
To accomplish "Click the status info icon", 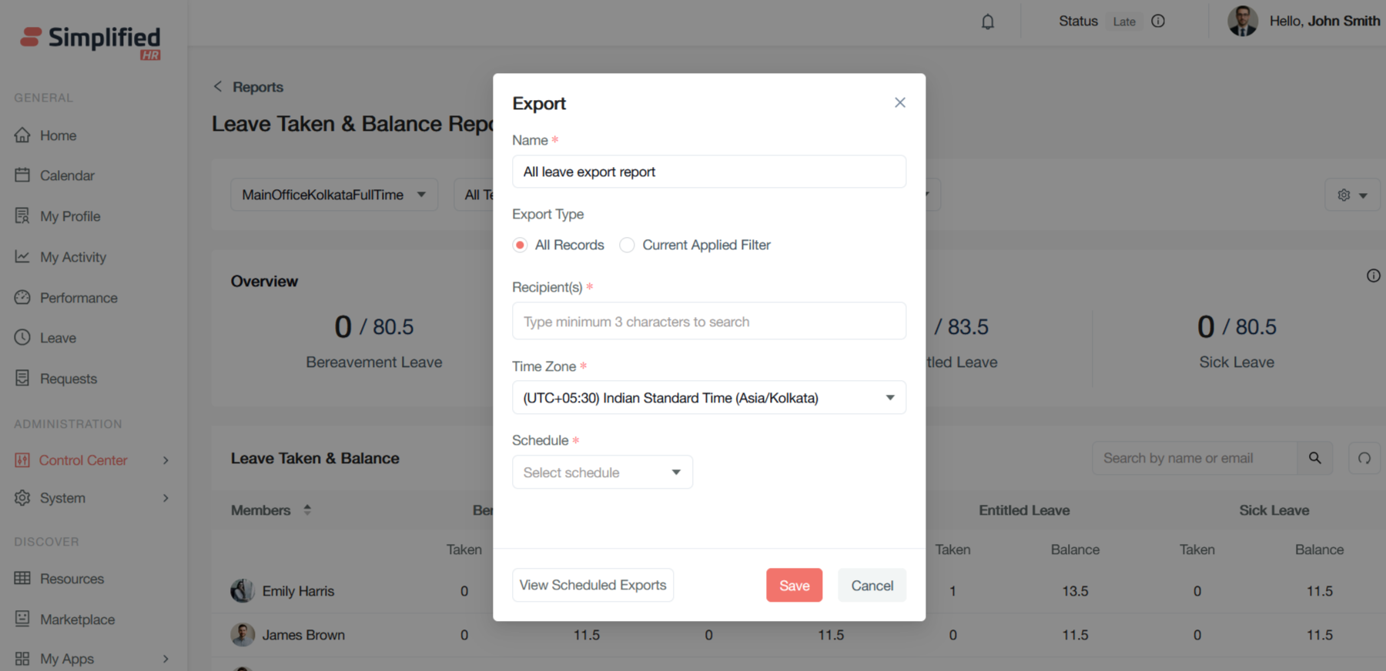I will tap(1158, 22).
